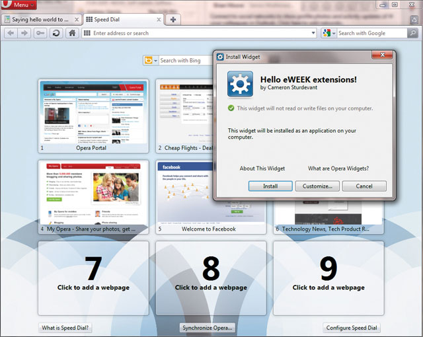423x337 pixels.
Task: Go back with the Back arrow
Action: (11, 33)
